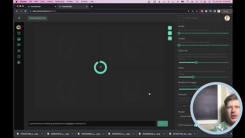Adjust the Cfg Scale slider handle
This screenshot has width=245, height=138.
click(x=196, y=62)
